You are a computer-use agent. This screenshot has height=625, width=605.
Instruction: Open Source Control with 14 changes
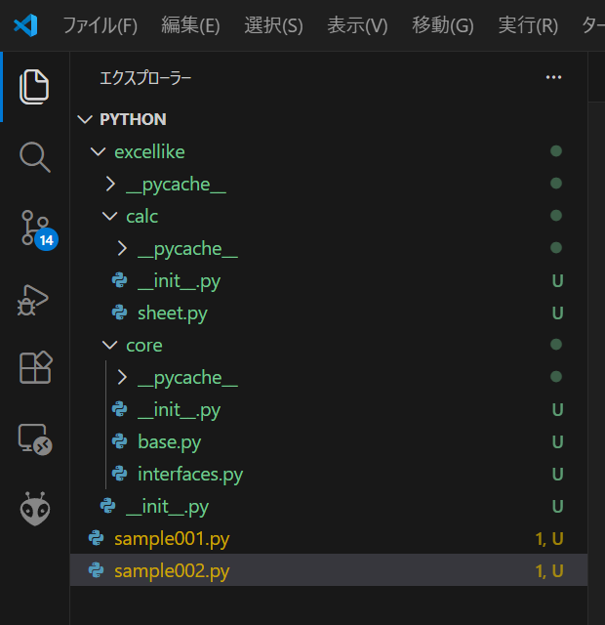tap(34, 228)
